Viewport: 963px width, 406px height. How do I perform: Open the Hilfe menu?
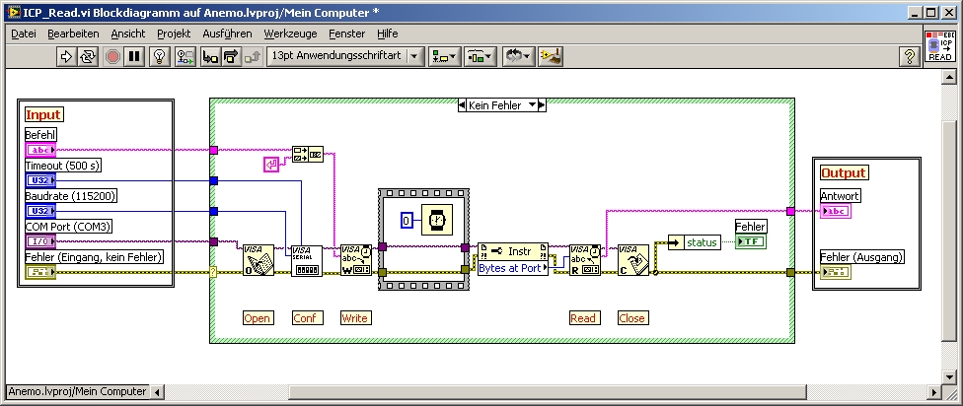click(x=388, y=34)
